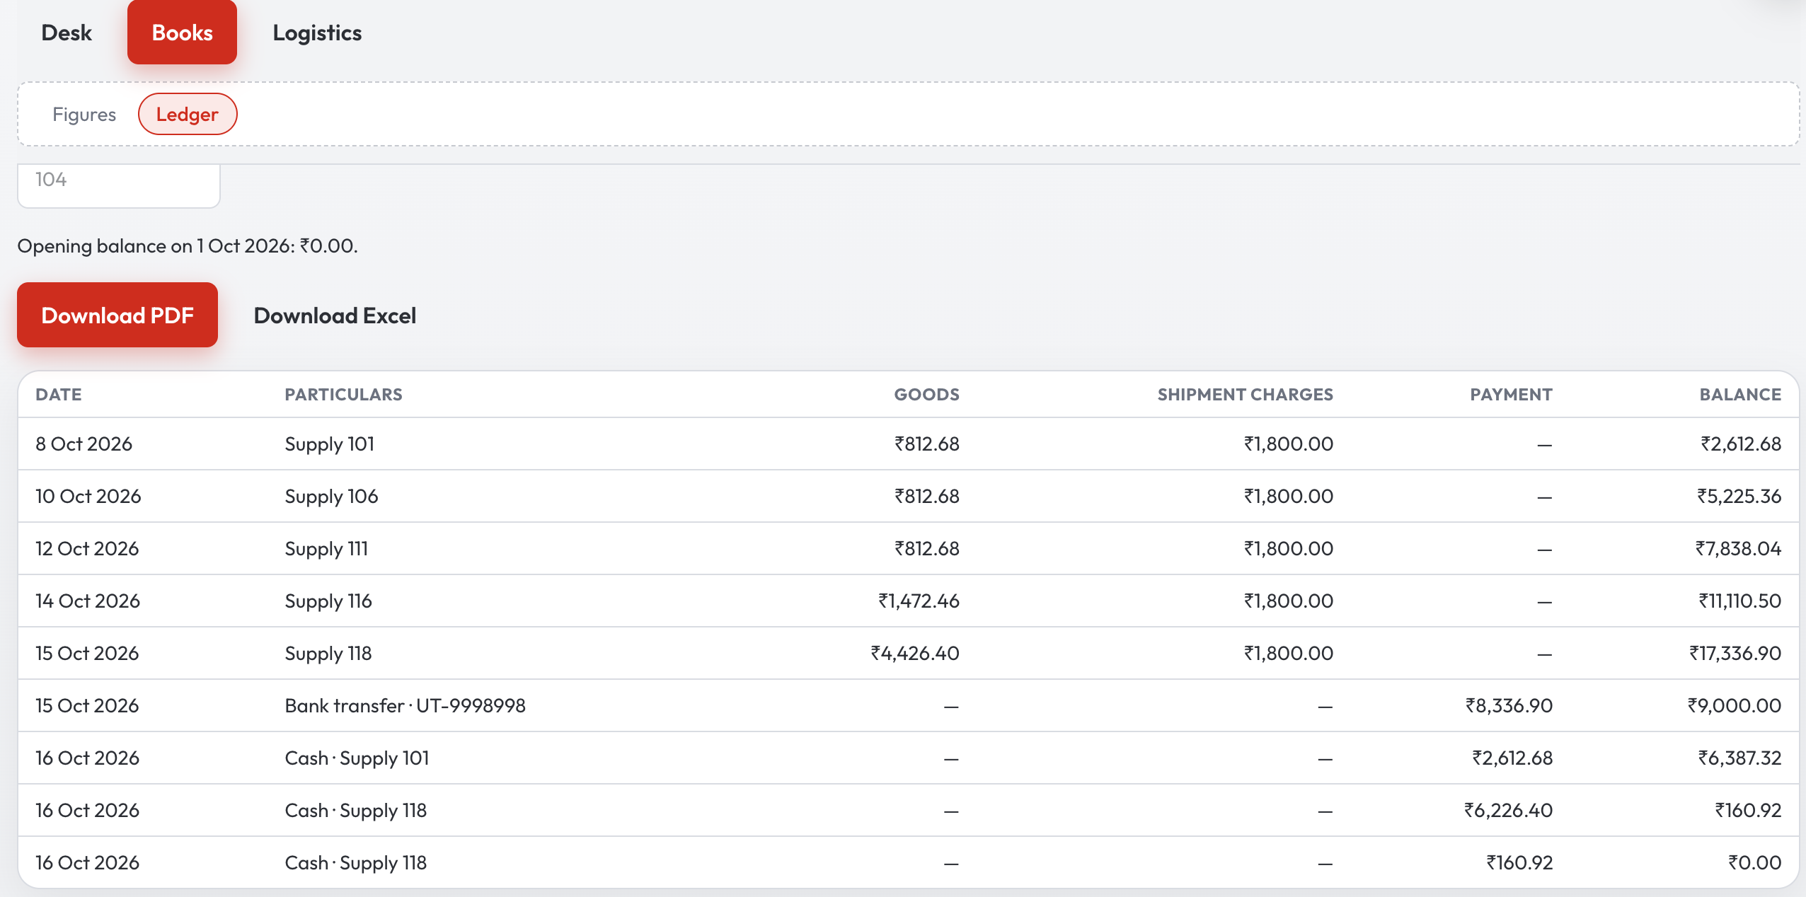Click the balance ₹6,387.32
Screen dimensions: 1806x897
click(x=1739, y=758)
